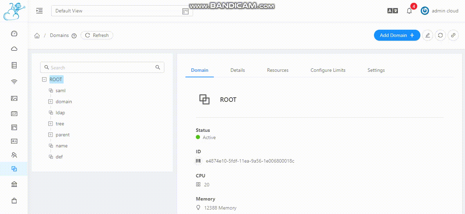Click the Domains breadcrumb
The width and height of the screenshot is (465, 214).
pos(60,35)
